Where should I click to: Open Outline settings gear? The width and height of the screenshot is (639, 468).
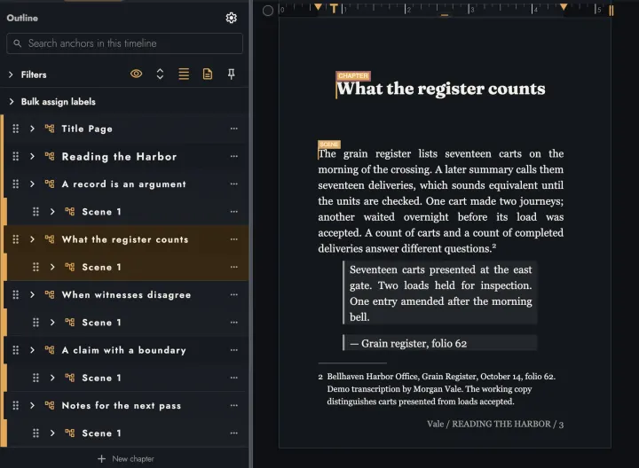[x=231, y=18]
